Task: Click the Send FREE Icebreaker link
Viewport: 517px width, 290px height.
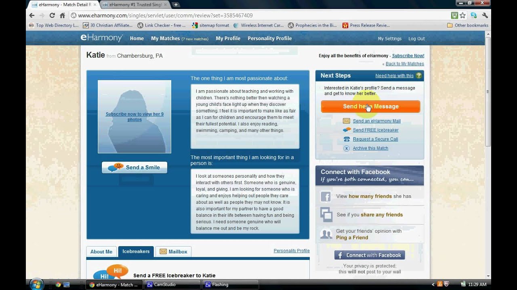Action: coord(376,130)
